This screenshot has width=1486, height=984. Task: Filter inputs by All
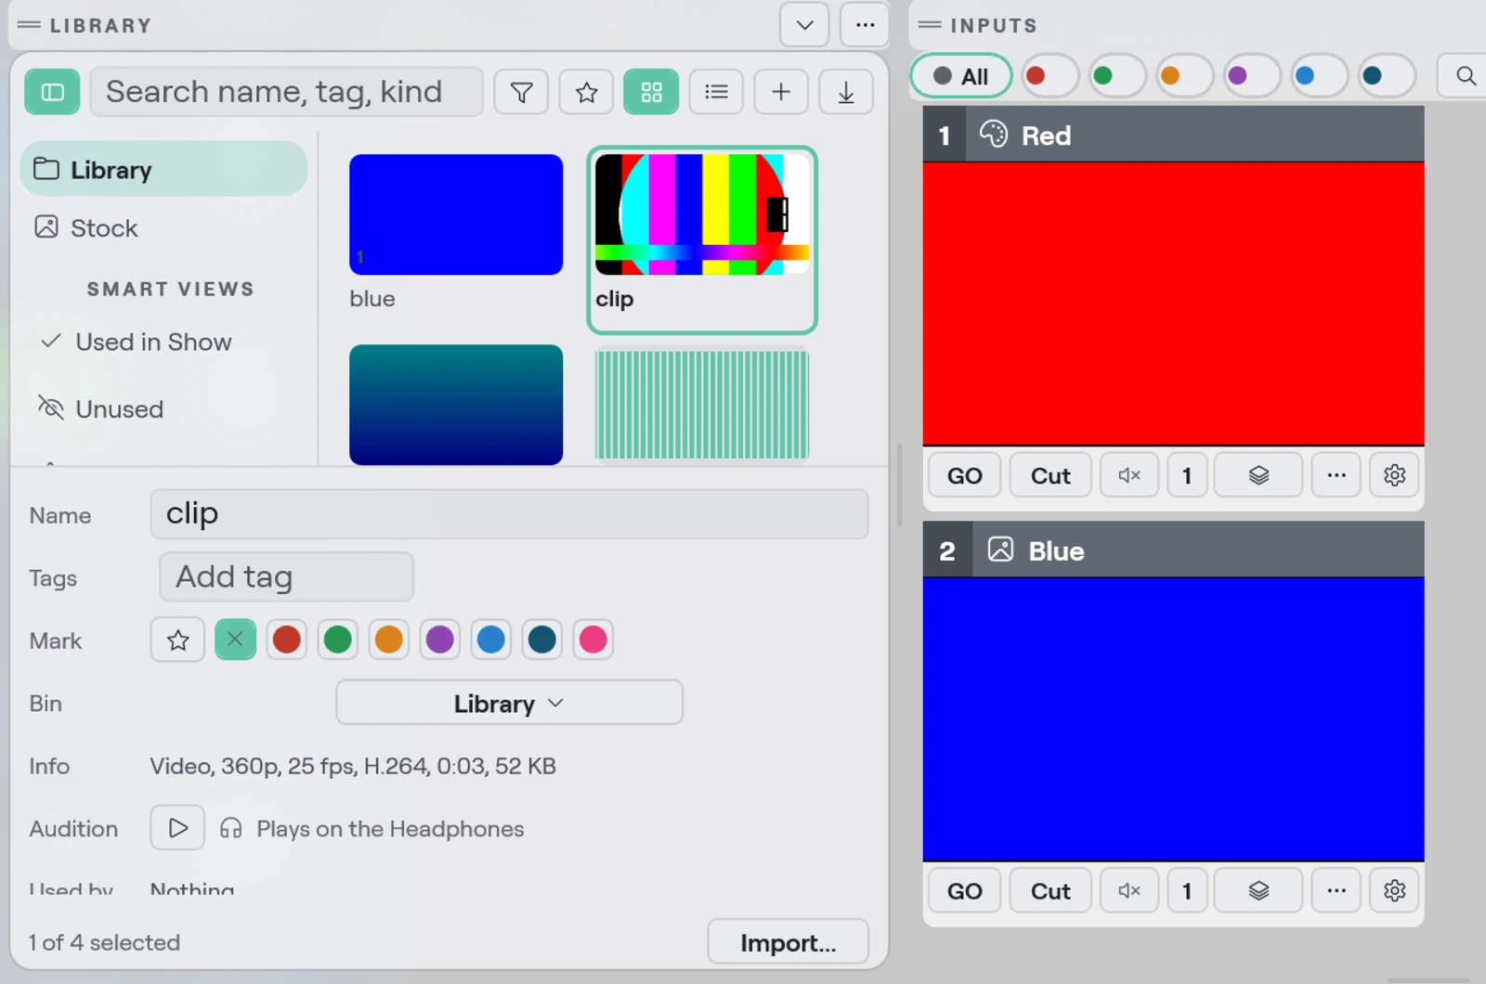pos(960,76)
